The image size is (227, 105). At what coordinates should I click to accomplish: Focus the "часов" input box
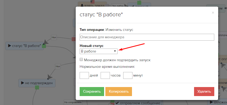point(105,75)
